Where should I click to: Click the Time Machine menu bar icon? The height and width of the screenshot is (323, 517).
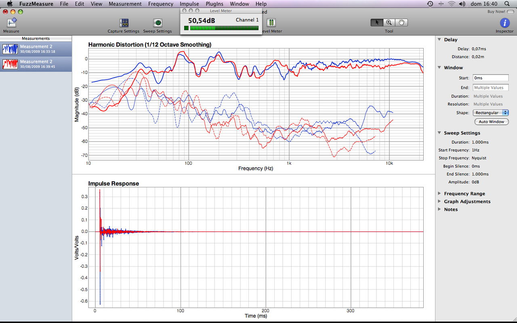tap(430, 4)
